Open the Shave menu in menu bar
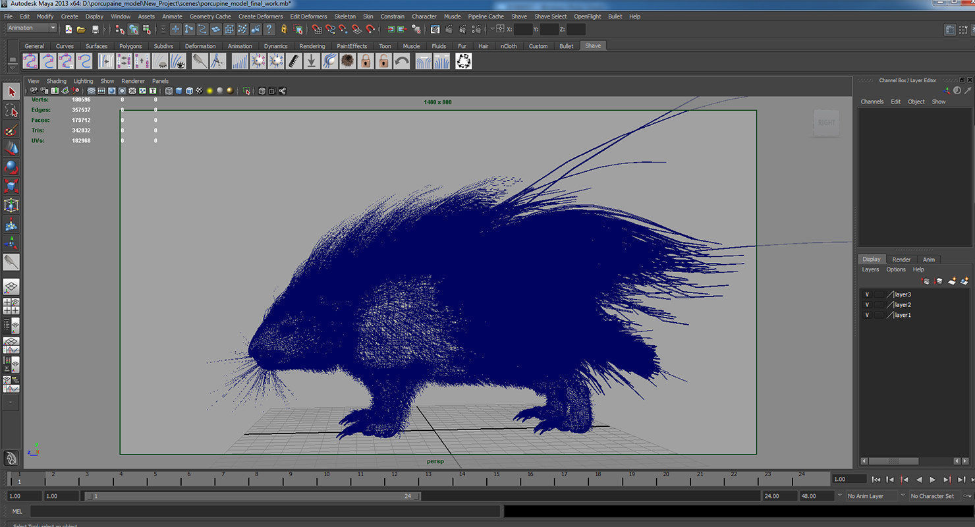 tap(518, 16)
